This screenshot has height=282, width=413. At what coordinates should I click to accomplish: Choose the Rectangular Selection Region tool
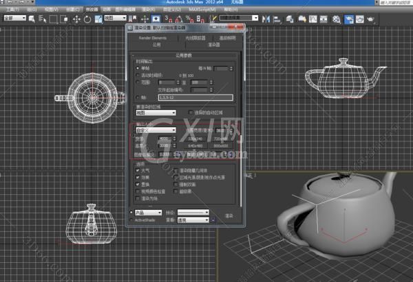click(54, 19)
